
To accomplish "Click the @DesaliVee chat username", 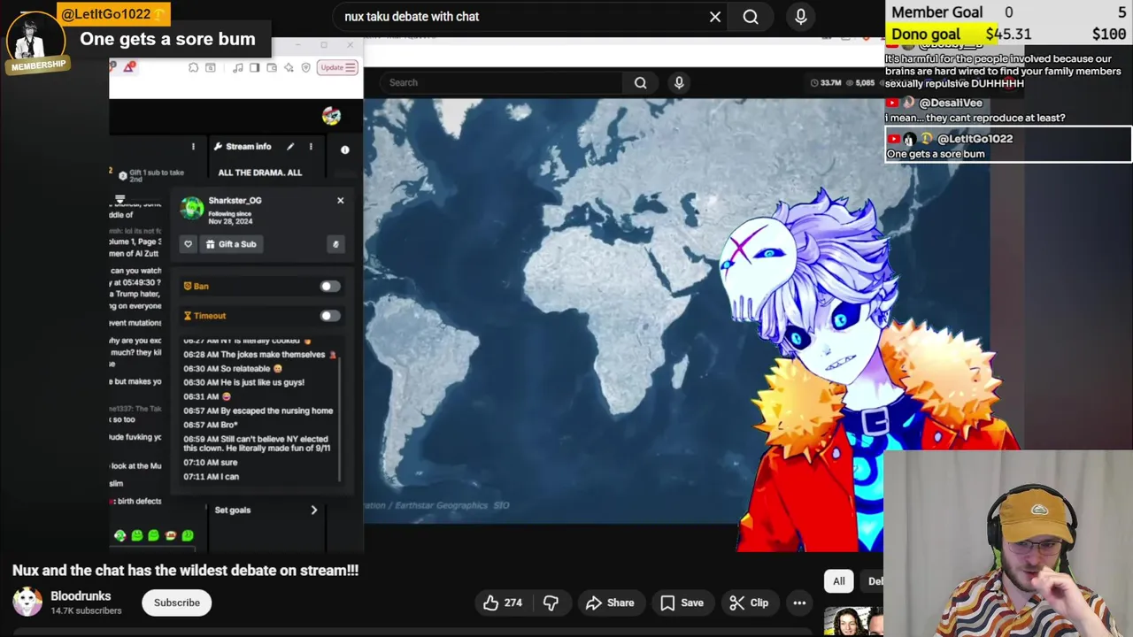I will click(x=950, y=103).
